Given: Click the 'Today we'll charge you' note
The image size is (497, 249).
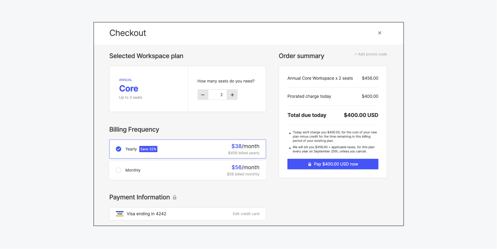Looking at the screenshot, I should coord(335,137).
